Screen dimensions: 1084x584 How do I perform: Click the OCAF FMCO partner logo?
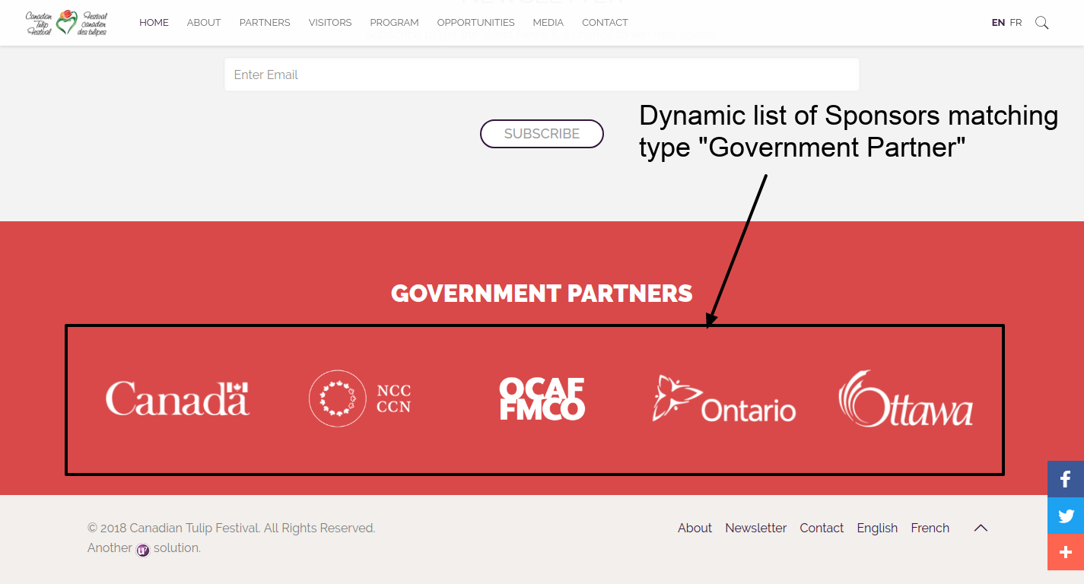tap(542, 399)
